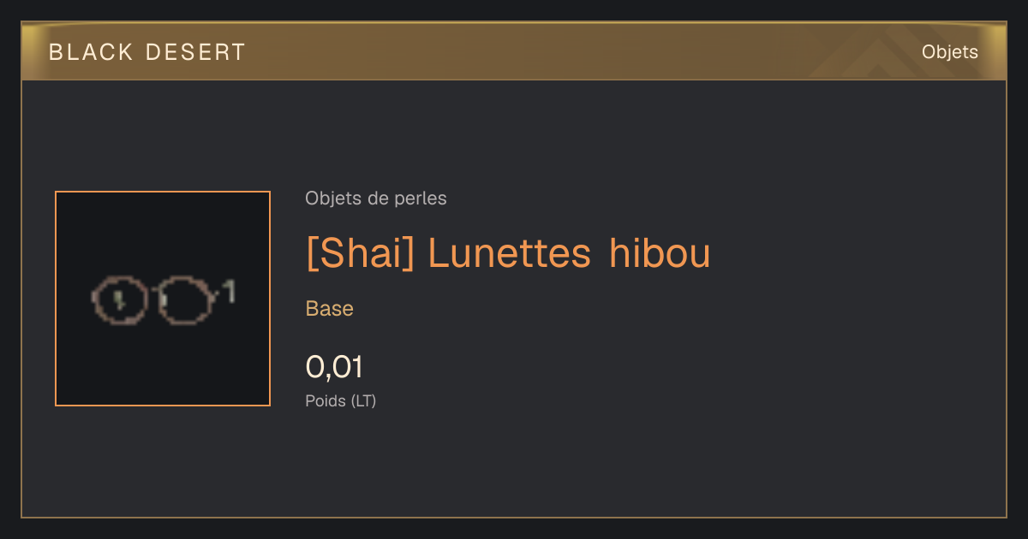The image size is (1028, 539).
Task: Click the gold header bar between the logo and Objets
Action: (x=583, y=52)
